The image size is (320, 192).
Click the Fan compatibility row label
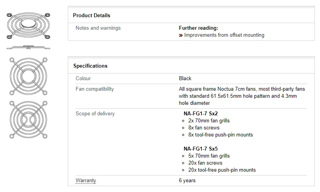click(95, 89)
